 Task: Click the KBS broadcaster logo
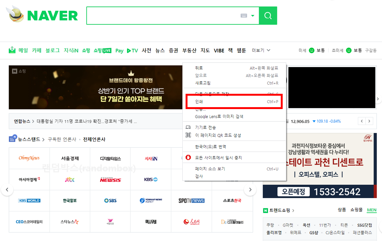[x=151, y=180]
